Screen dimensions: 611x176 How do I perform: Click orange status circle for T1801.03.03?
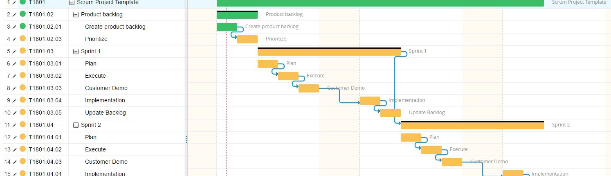click(x=22, y=88)
